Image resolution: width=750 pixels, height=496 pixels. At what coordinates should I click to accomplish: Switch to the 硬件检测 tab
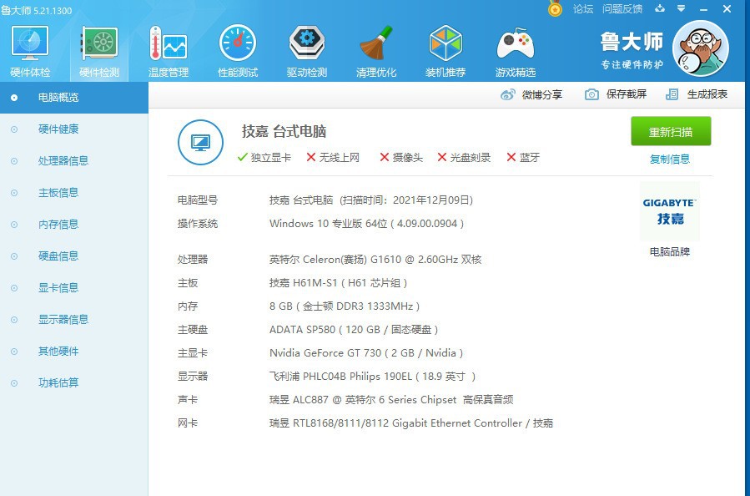coord(98,48)
